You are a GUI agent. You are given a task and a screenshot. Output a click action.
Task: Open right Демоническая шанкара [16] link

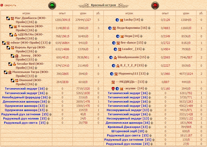click(x=128, y=123)
